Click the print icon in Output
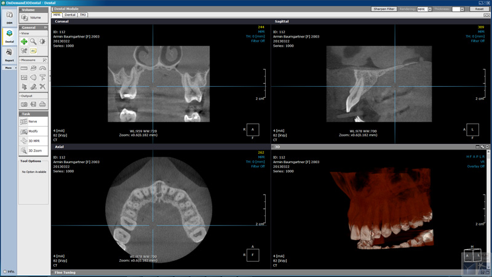Viewport: 492px width, 277px height. pos(42,105)
